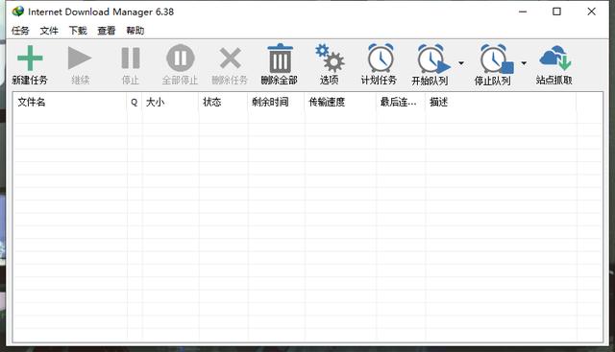
Task: Expand the 开始队列 dropdown arrow
Action: 461,62
